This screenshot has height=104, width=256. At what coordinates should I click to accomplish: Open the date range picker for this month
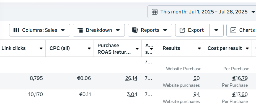coord(202,12)
